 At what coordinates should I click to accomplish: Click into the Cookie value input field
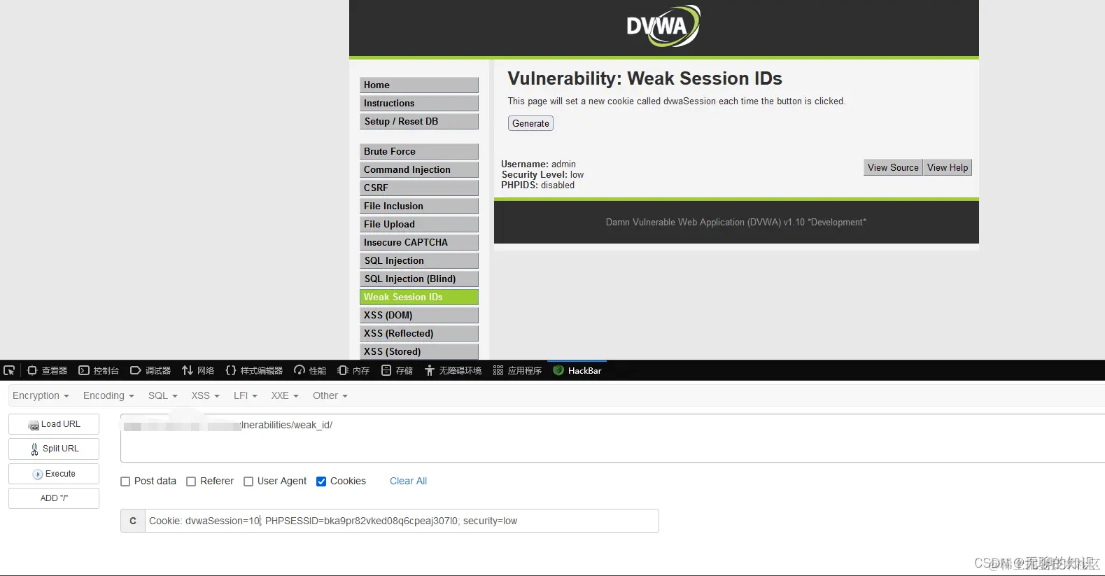[x=402, y=521]
